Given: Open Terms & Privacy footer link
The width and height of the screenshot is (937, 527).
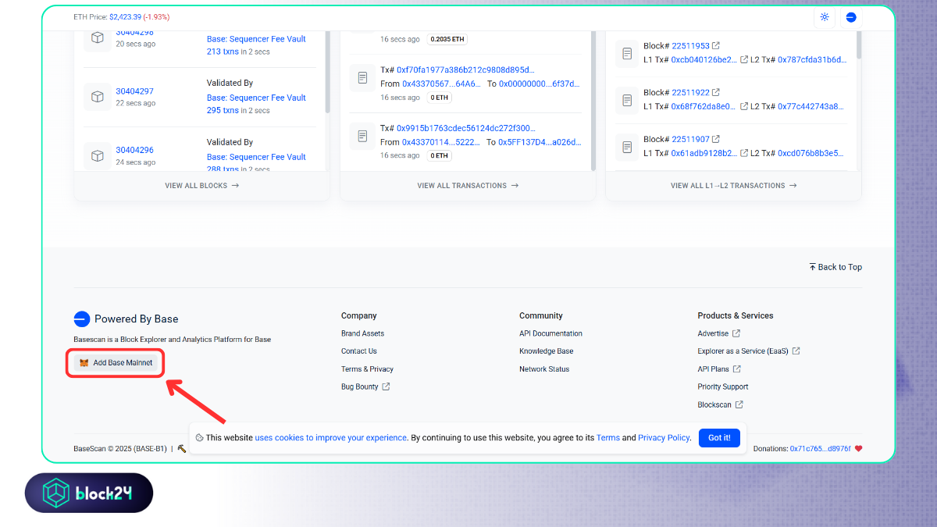Looking at the screenshot, I should (367, 369).
